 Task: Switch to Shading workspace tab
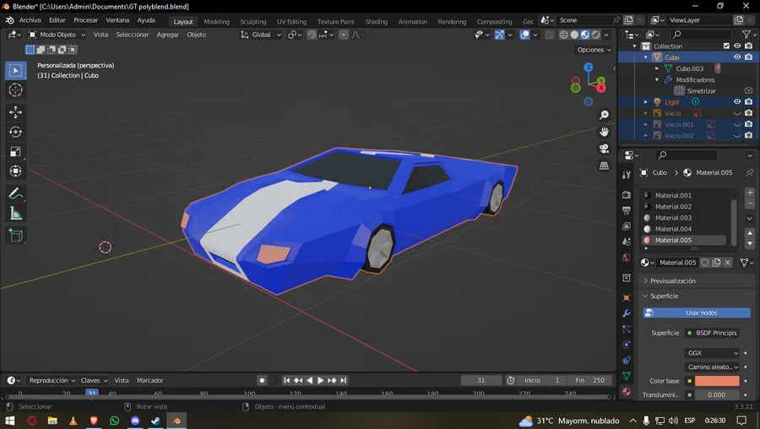pyautogui.click(x=376, y=22)
